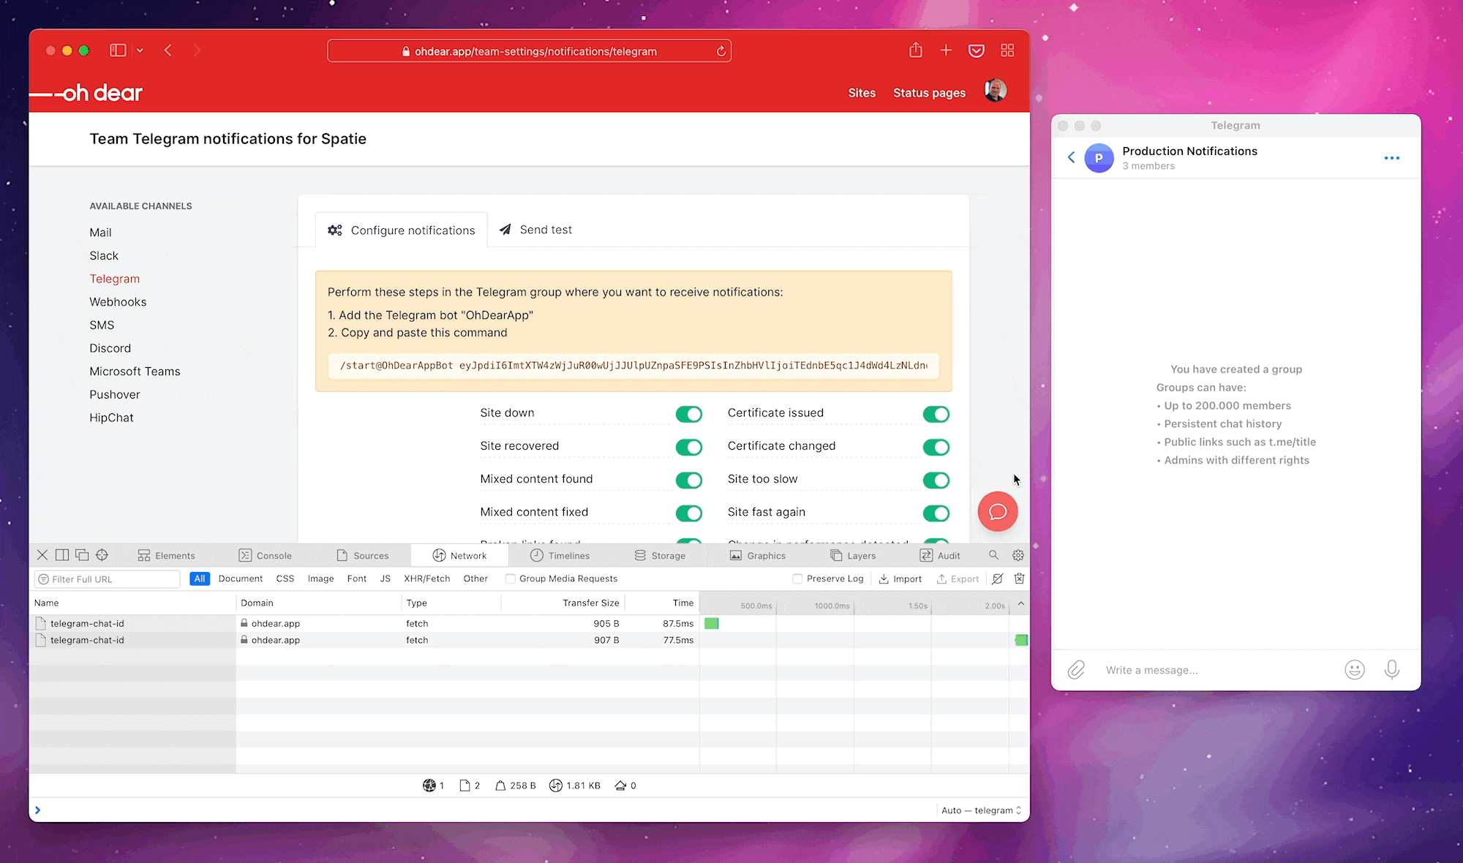Open the inspector search magnifier
The image size is (1463, 863).
tap(993, 555)
